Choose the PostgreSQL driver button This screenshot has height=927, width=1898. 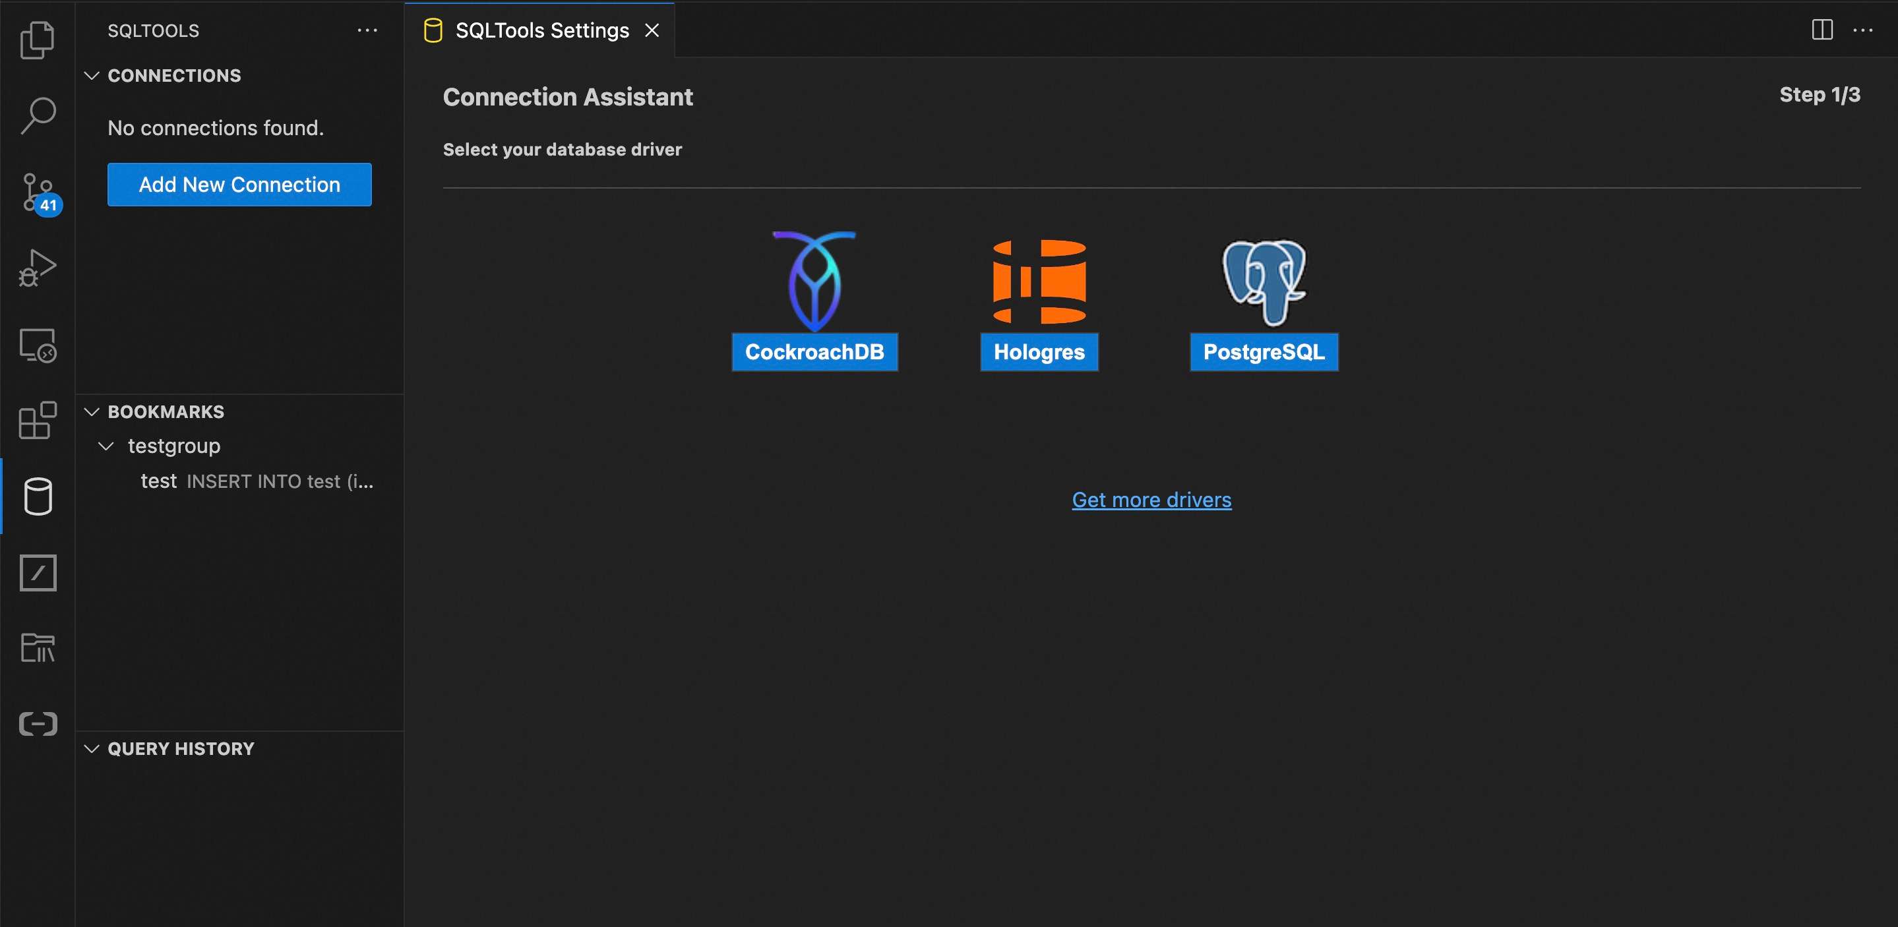pos(1264,351)
